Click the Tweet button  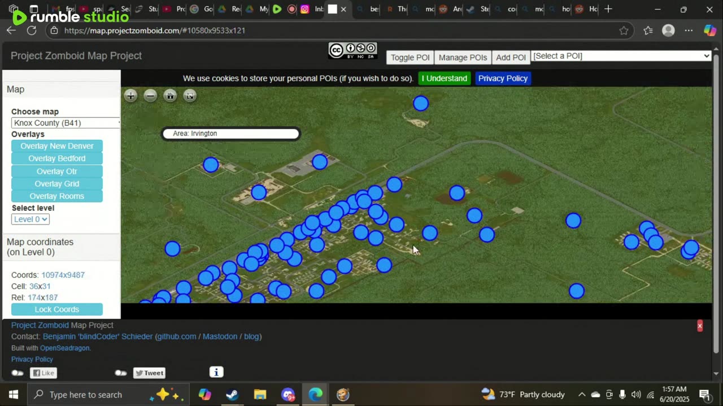149,373
